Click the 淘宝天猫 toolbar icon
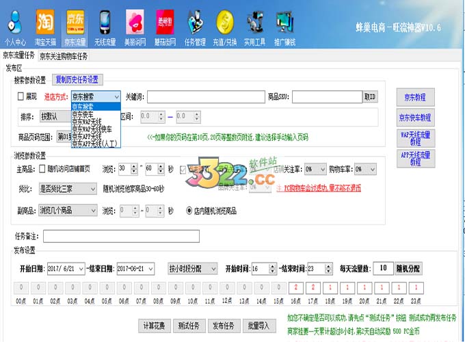The image size is (465, 342). (45, 28)
